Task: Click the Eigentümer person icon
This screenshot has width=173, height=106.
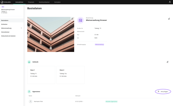Action: pyautogui.click(x=29, y=92)
